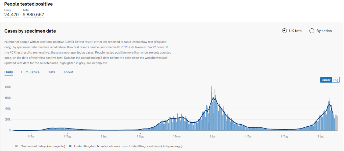Choose the By nation radio option
Image resolution: width=344 pixels, height=151 pixels.
312,31
